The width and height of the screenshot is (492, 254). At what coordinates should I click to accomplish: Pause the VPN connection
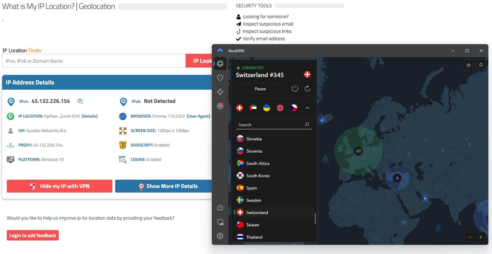[260, 89]
